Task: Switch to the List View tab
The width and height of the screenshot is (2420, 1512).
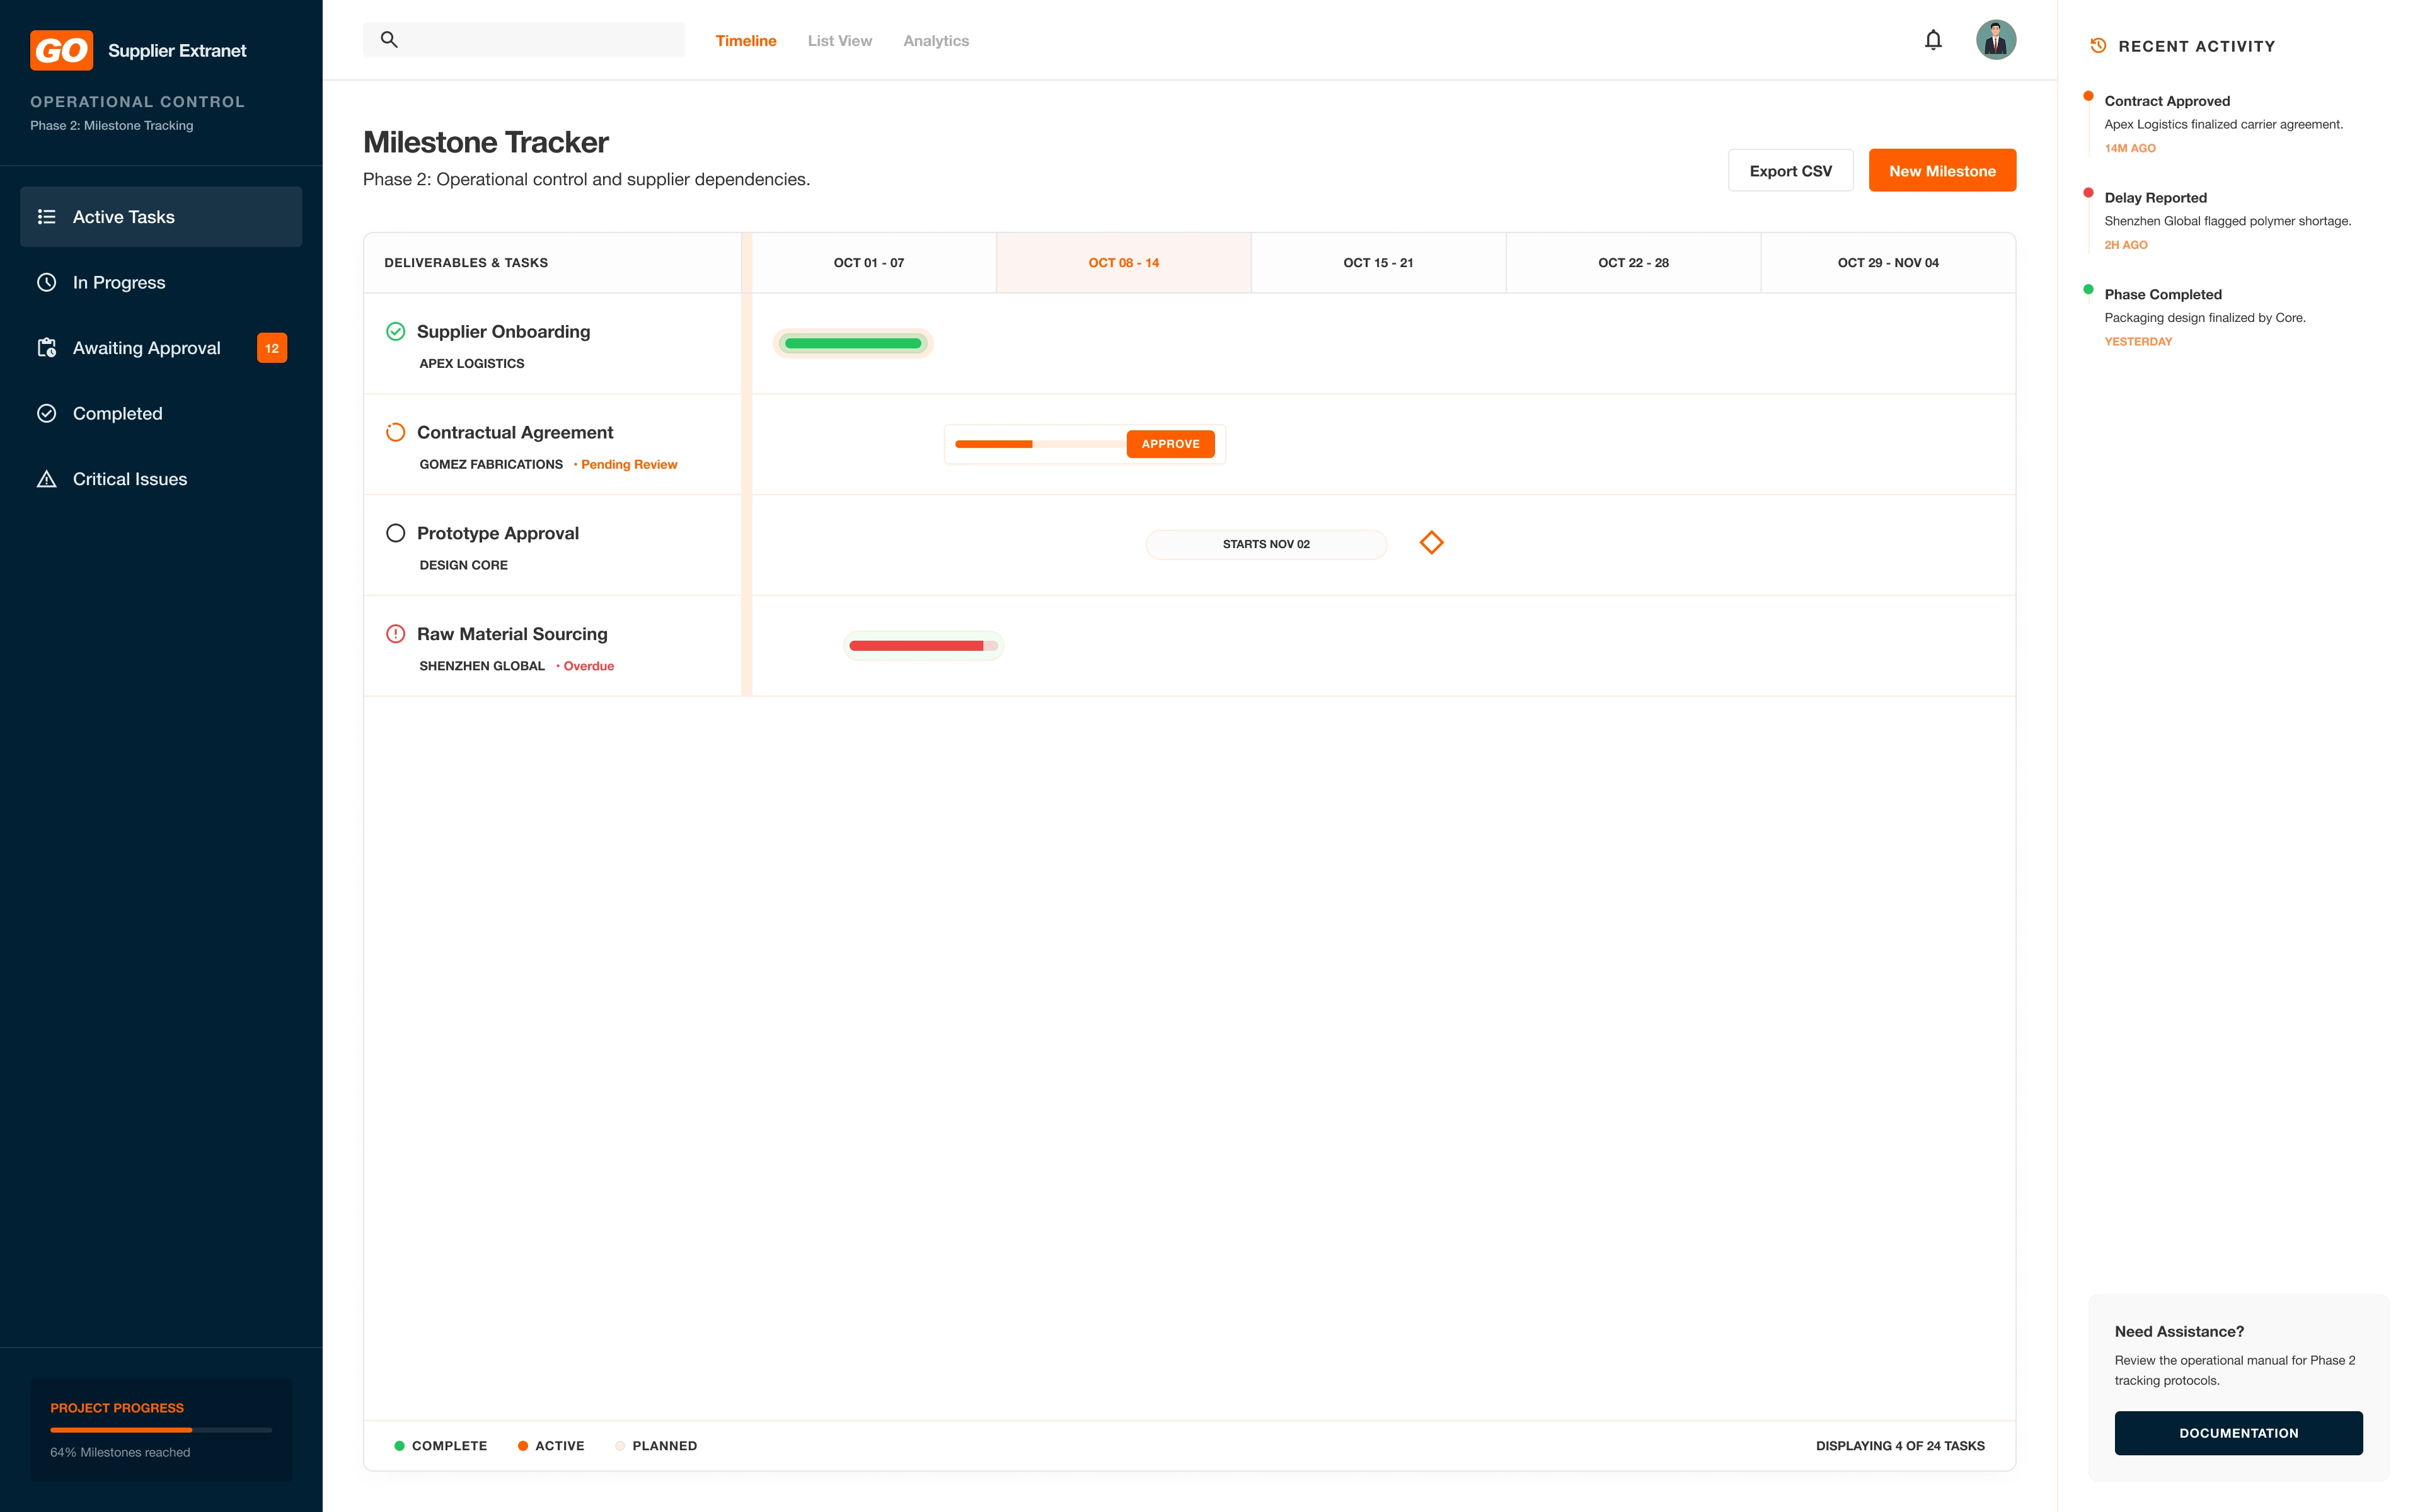Action: pos(839,41)
